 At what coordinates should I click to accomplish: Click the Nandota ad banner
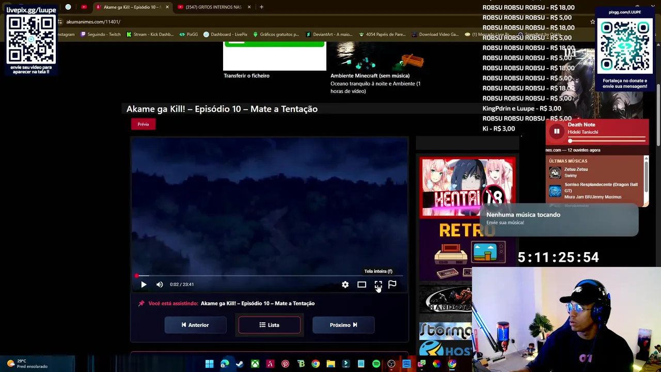pyautogui.click(x=446, y=301)
